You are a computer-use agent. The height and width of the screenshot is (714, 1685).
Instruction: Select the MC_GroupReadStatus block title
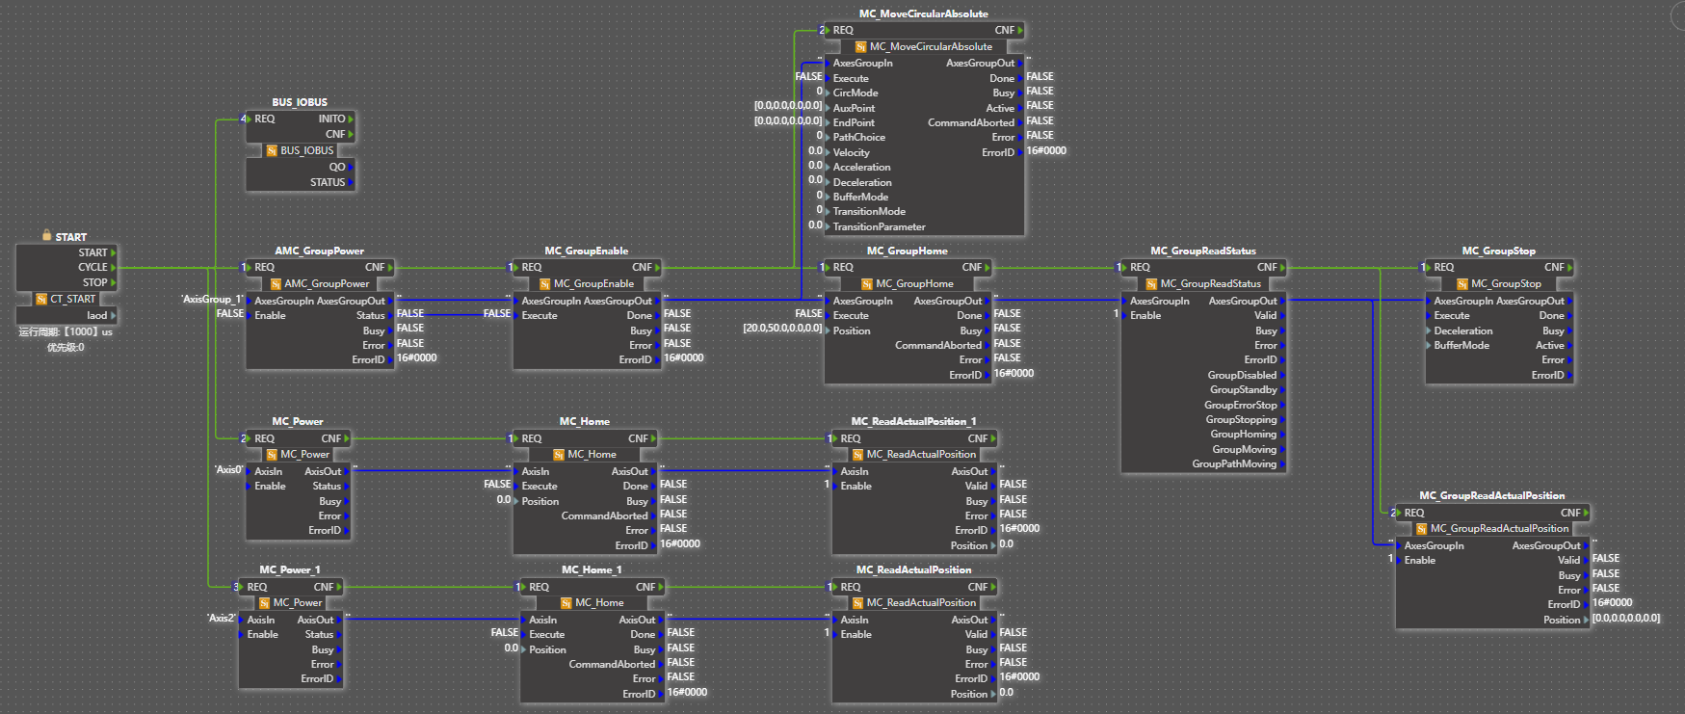[1203, 251]
